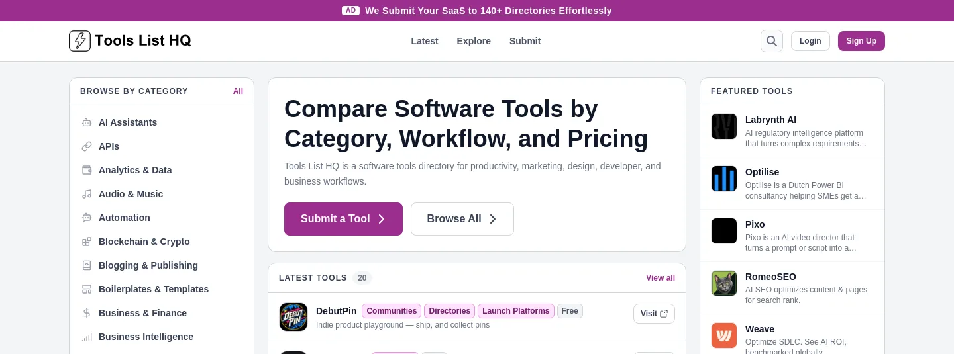Click the Free pricing tag
The width and height of the screenshot is (954, 354).
point(570,311)
